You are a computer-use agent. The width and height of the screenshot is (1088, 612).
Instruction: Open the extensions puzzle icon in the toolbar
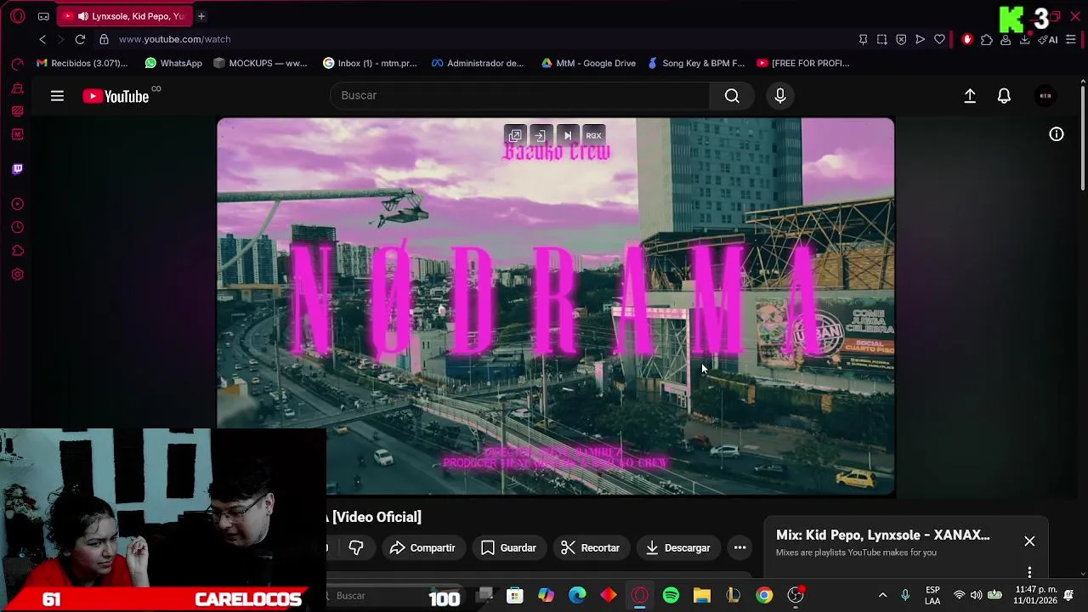click(x=986, y=39)
